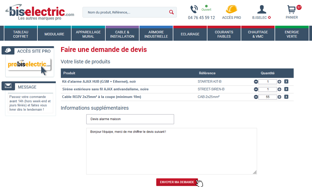Click the helmet icon in Accès Site Pro panel
Image resolution: width=312 pixels, height=187 pixels.
tap(8, 50)
